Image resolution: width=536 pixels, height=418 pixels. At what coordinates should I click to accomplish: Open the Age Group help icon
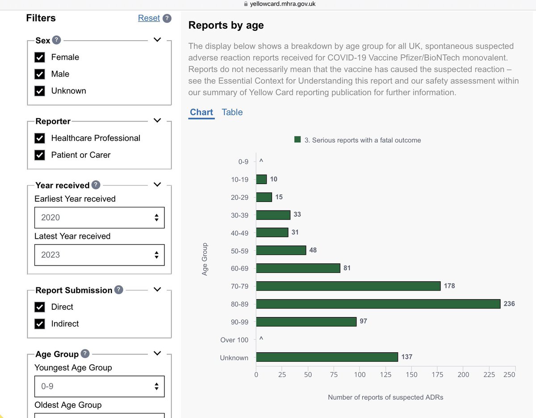(85, 354)
